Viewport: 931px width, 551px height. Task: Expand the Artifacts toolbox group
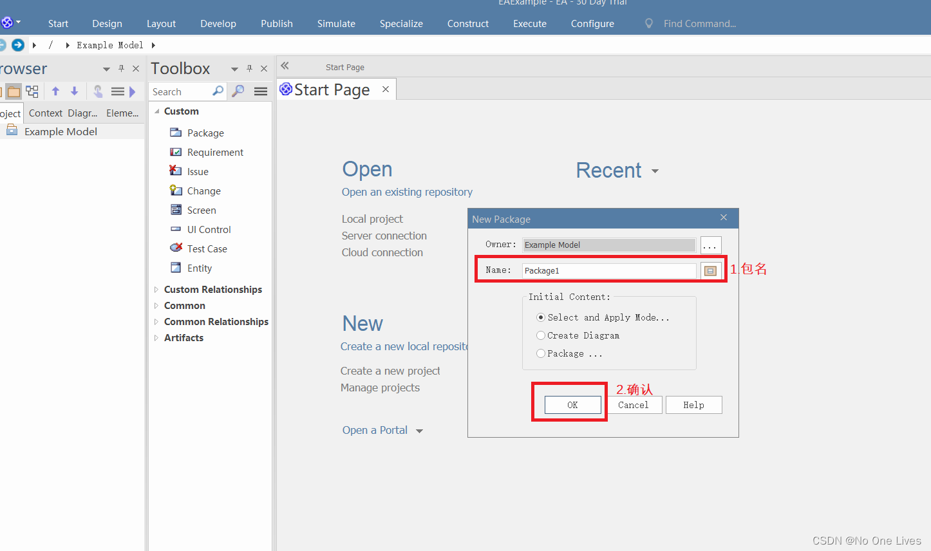point(156,338)
